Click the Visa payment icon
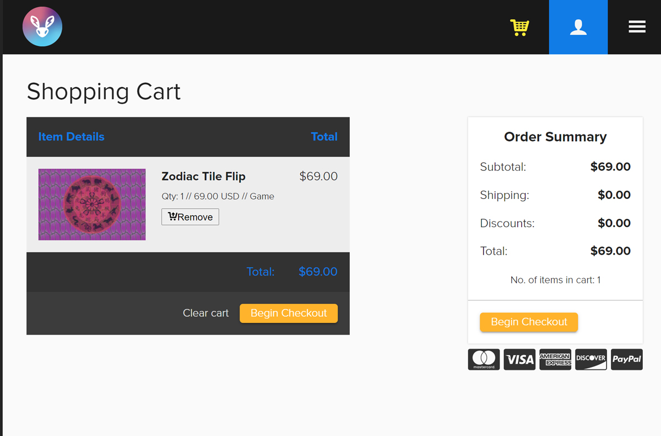 tap(519, 359)
